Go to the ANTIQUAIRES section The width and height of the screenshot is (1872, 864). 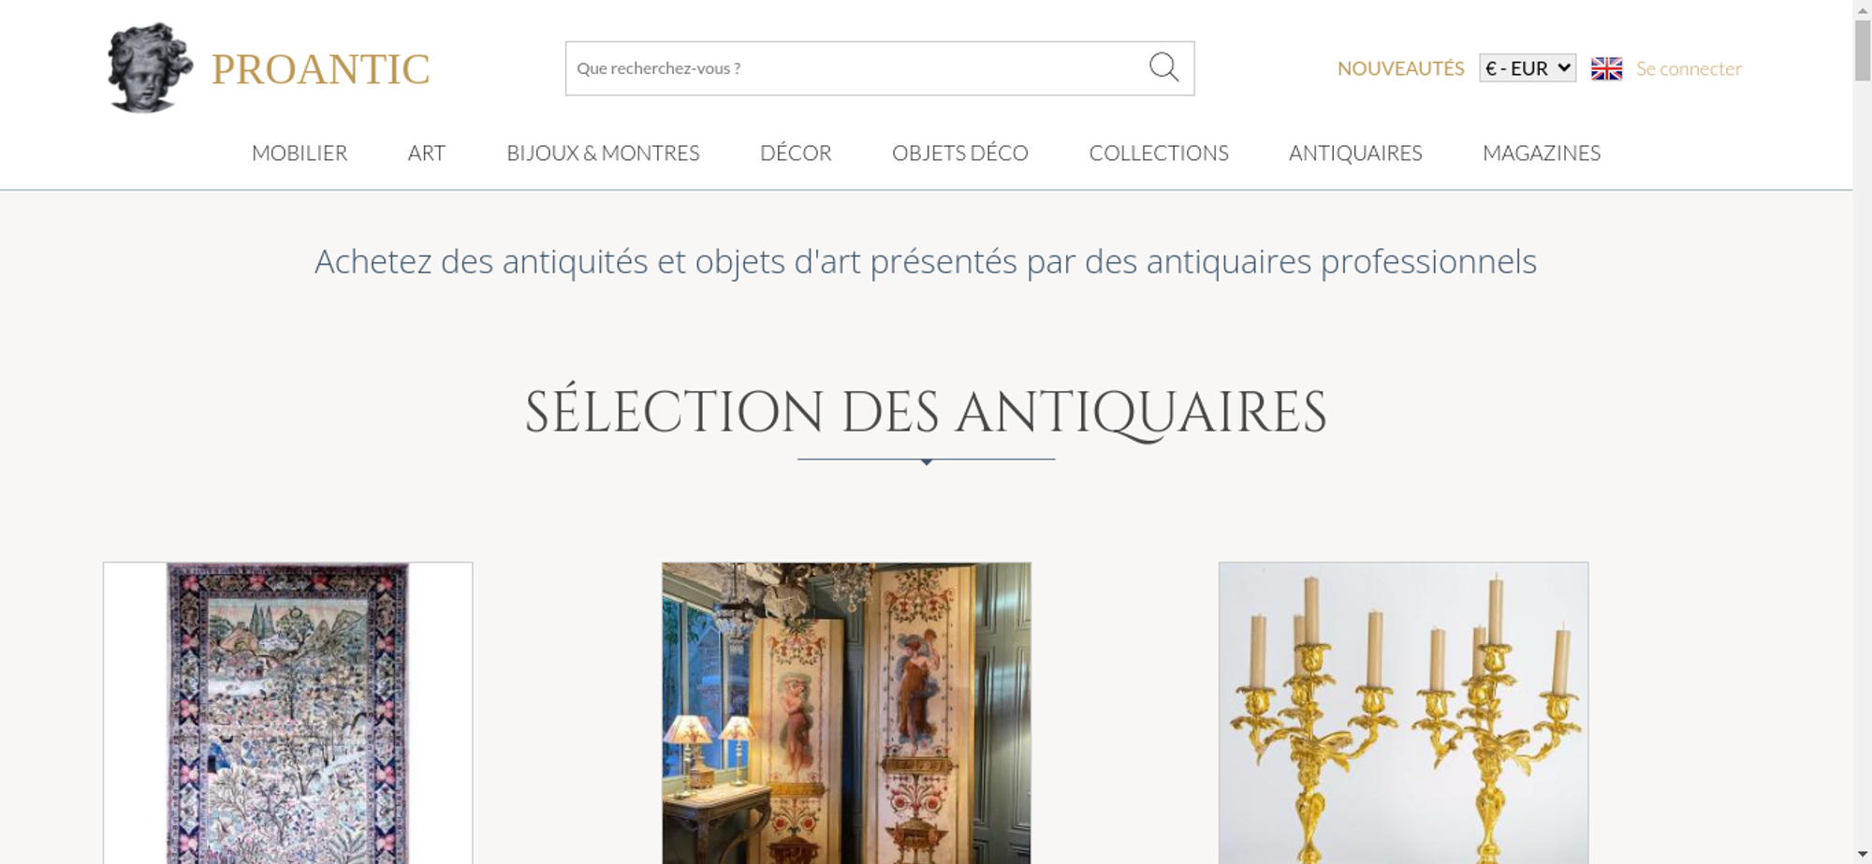pos(1355,153)
